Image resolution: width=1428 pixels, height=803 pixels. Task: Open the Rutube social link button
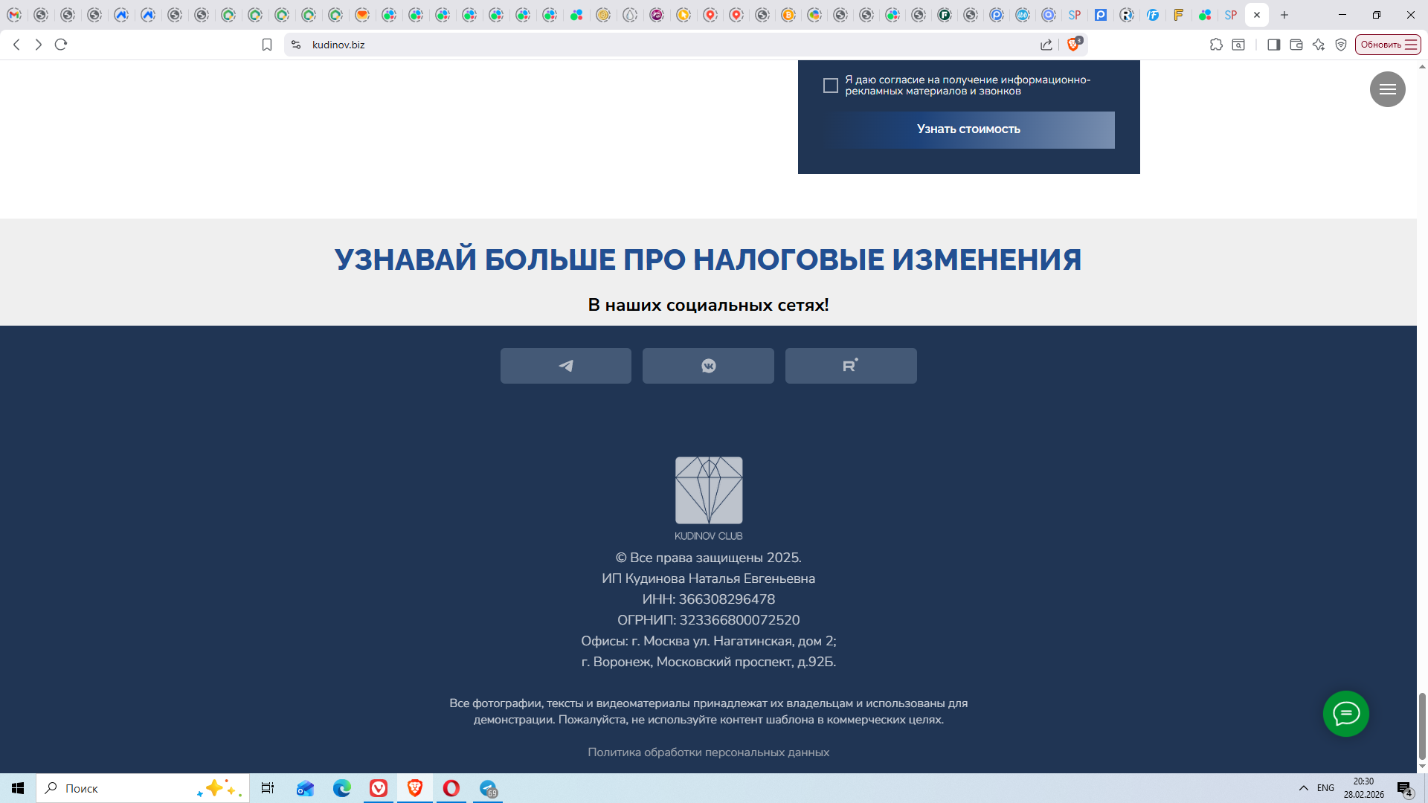coord(851,366)
